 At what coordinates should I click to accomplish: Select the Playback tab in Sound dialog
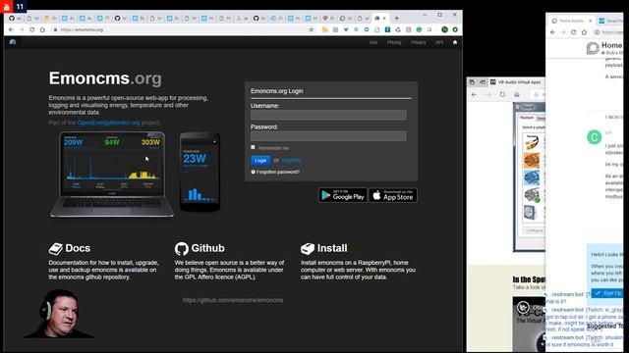tap(527, 118)
